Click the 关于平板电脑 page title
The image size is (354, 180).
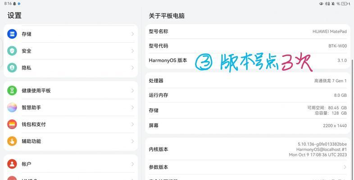pos(167,16)
